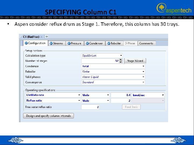Click the aspentech logo
The width and height of the screenshot is (194, 145).
174,9
